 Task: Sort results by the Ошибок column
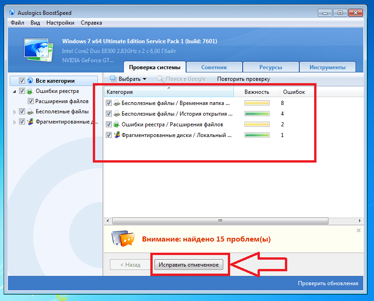pos(294,92)
